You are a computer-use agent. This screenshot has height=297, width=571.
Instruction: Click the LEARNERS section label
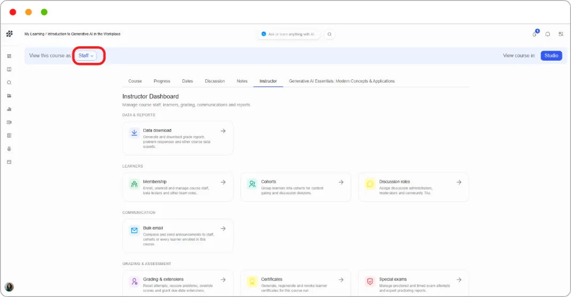coord(133,166)
